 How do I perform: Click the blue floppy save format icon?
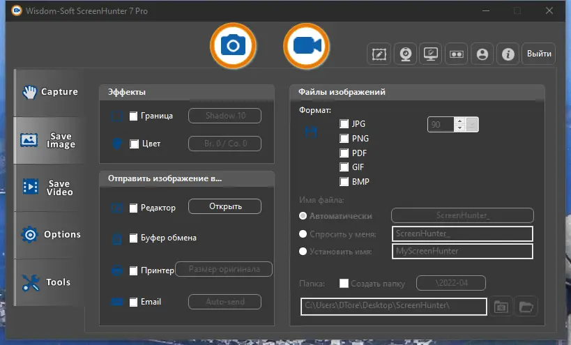click(311, 132)
